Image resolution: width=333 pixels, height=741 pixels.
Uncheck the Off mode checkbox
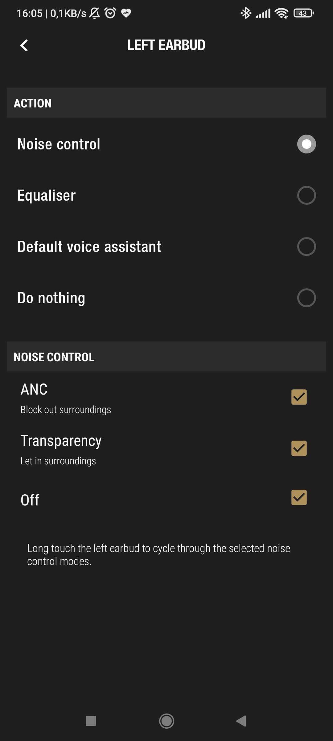coord(299,497)
